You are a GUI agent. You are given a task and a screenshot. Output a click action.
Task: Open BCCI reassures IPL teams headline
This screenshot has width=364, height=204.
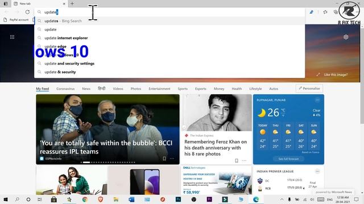[x=106, y=147]
